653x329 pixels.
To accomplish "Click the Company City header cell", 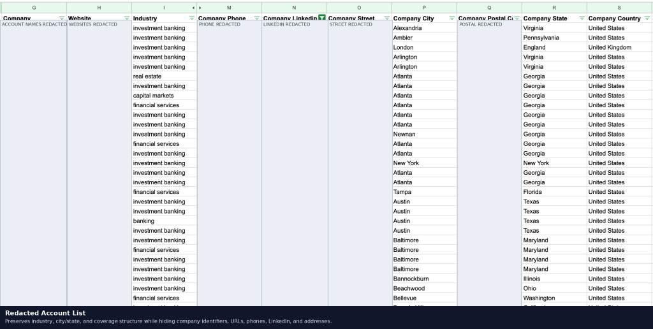I will [424, 18].
